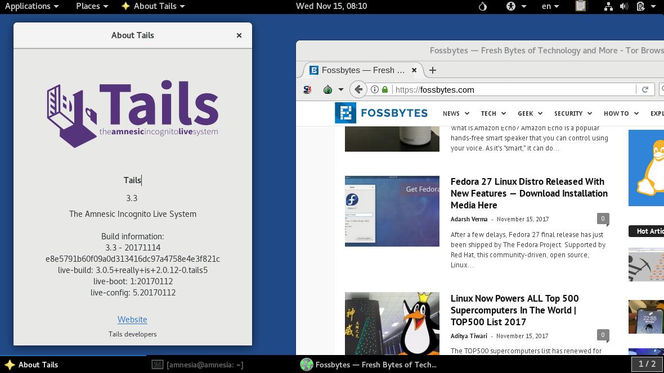
Task: Expand the Torbutton dropdown arrow
Action: coord(340,90)
